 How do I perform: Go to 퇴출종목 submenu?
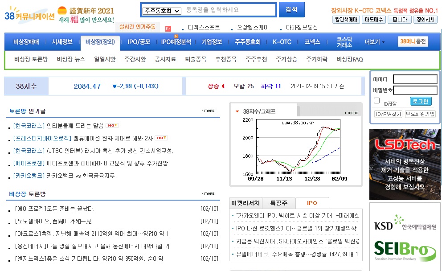pos(196,59)
